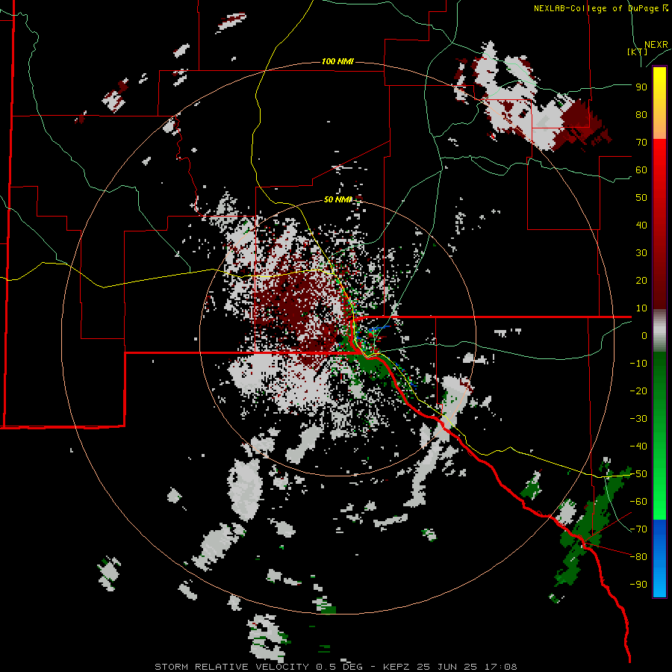672x672 pixels.
Task: Click the "NEXR" label above the color bar
Action: 656,45
